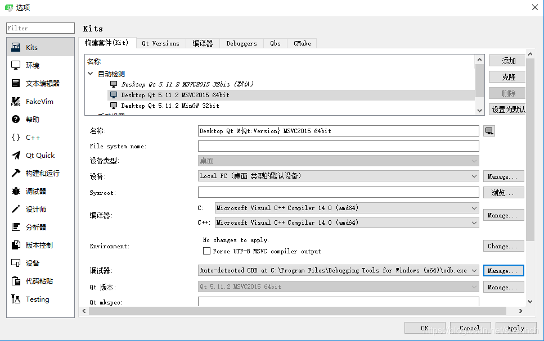Toggle Force UTF-8 MSVC compiler output
Screen dimensions: 544x341
pos(206,251)
